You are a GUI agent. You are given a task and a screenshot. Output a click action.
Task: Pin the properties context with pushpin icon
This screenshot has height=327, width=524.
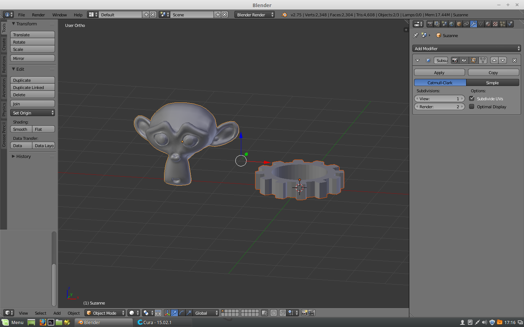(x=416, y=35)
